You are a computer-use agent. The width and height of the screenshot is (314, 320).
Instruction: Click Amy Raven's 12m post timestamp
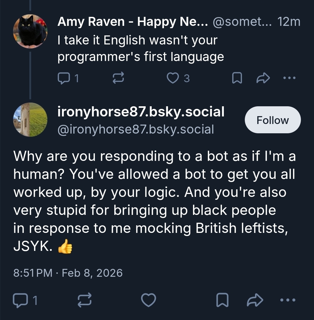tap(289, 22)
